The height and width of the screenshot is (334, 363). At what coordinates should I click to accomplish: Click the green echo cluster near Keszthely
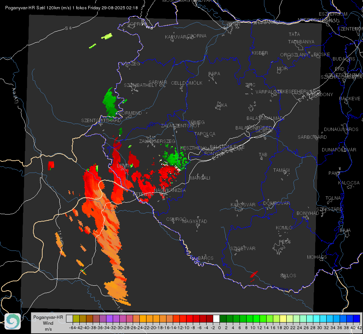click(x=174, y=158)
